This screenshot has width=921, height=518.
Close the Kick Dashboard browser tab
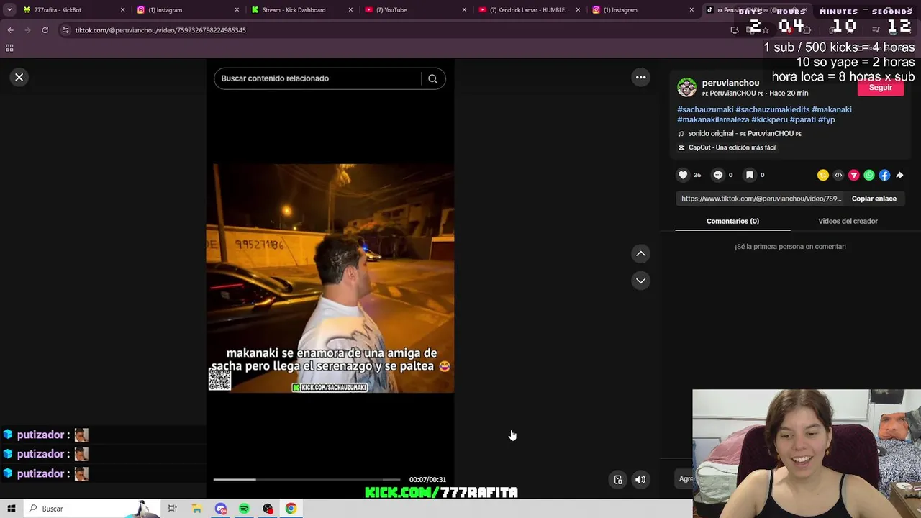point(350,10)
